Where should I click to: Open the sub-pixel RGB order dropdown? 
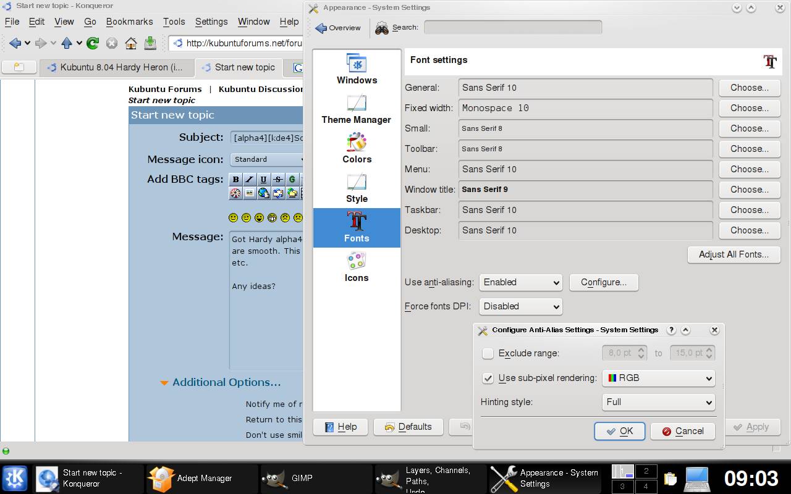[658, 378]
